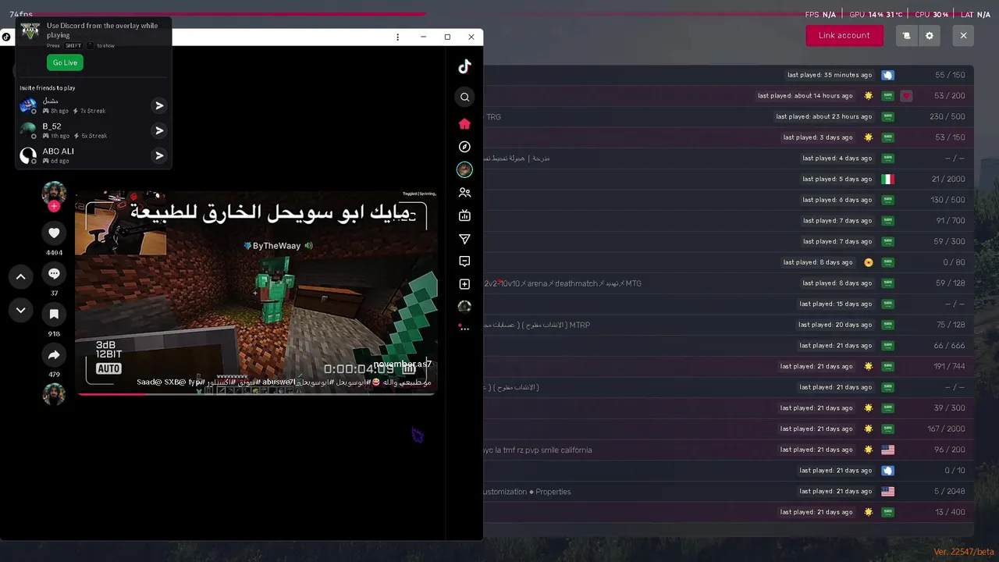Select the pvp smile california server row
This screenshot has height=562, width=999.
point(727,450)
